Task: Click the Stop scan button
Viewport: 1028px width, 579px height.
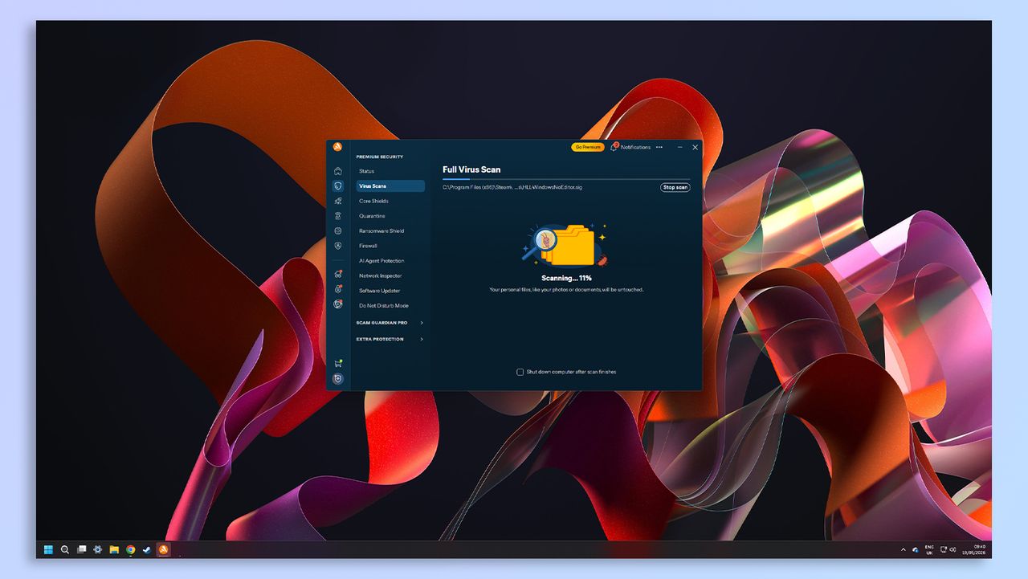Action: coord(675,187)
